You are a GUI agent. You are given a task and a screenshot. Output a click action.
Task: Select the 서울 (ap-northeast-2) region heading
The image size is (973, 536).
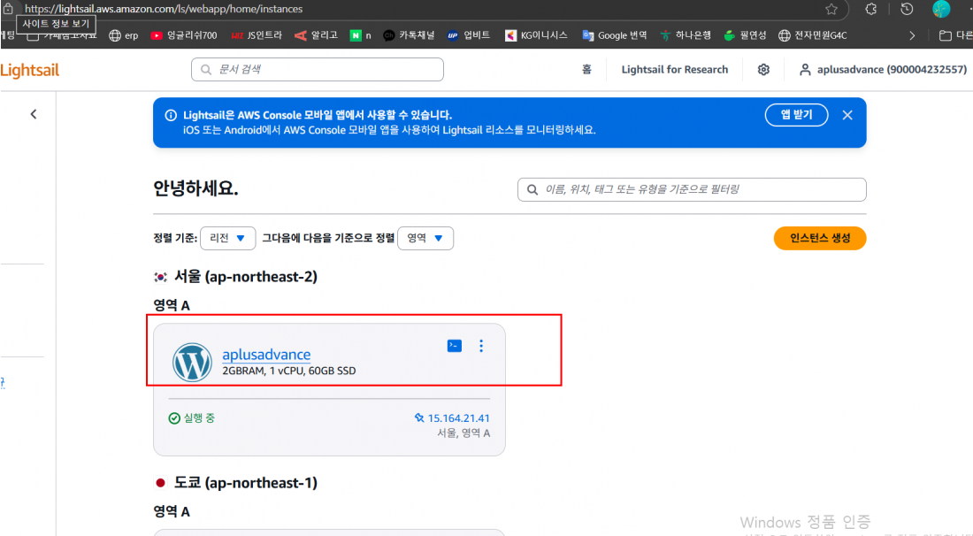(246, 277)
